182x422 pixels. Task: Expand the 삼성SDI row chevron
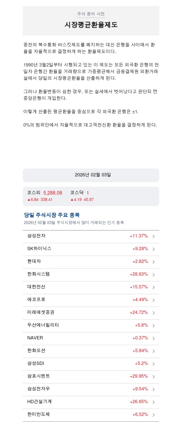pyautogui.click(x=153, y=364)
